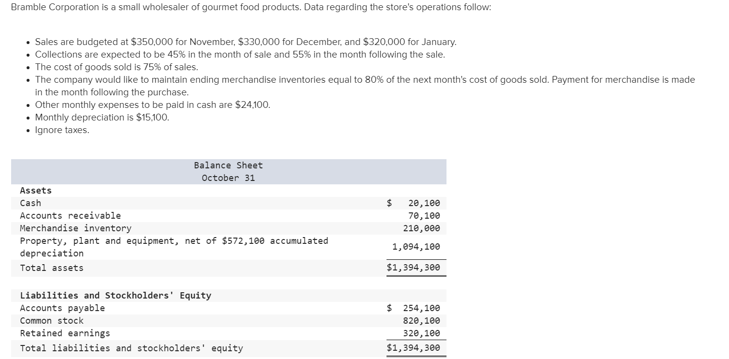Click the total assets value $1,394,300
Viewport: 729px width, 359px height.
coord(414,268)
